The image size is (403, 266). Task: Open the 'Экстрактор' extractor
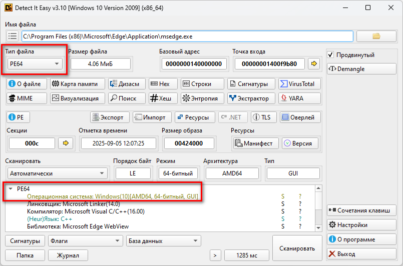point(251,98)
